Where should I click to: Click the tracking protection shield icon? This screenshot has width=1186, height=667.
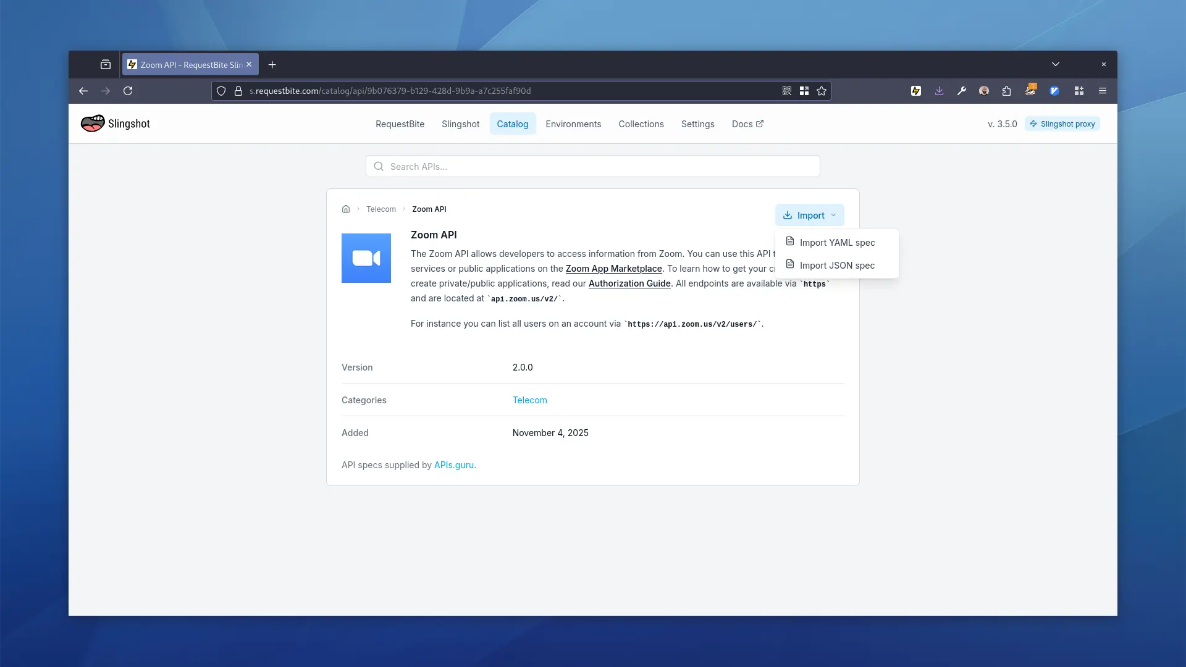pyautogui.click(x=222, y=91)
